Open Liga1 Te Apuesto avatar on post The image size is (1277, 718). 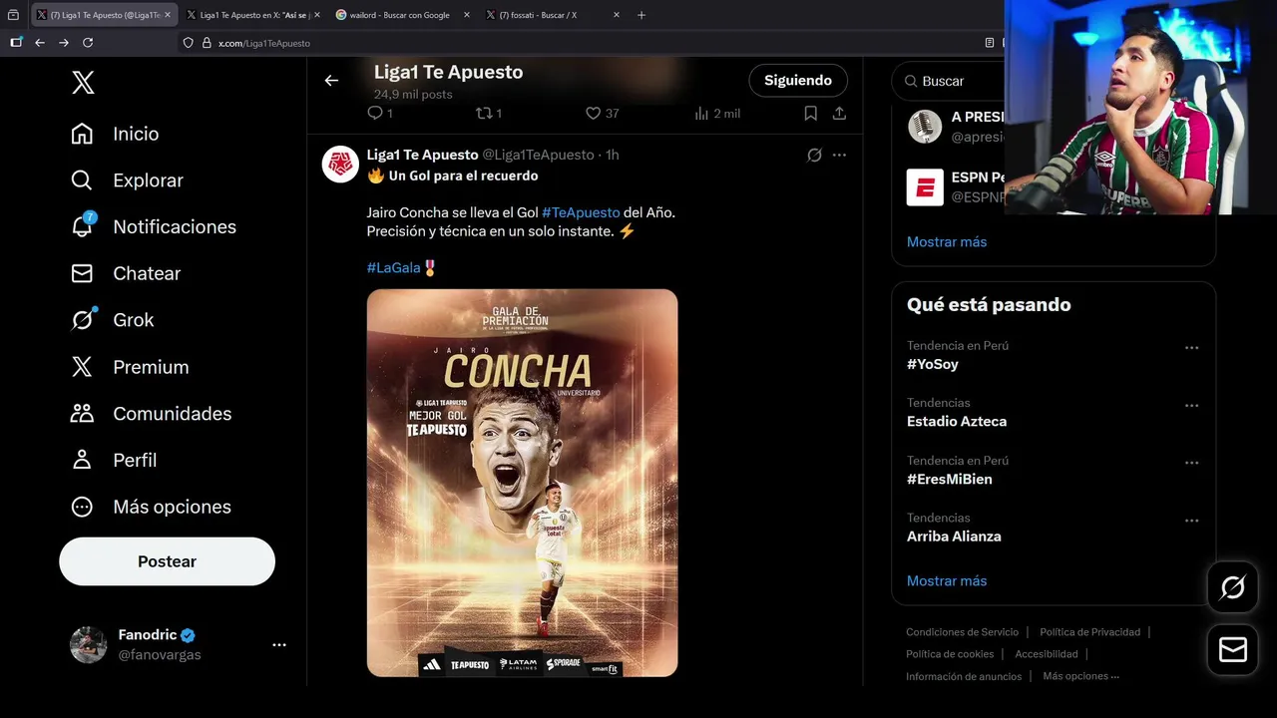pyautogui.click(x=340, y=164)
